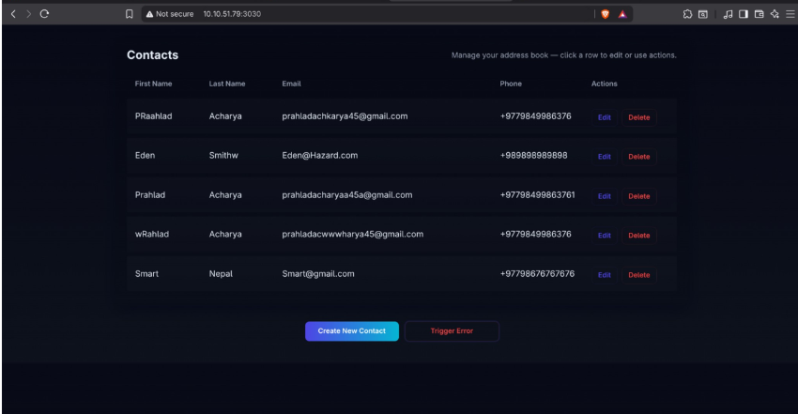Select the row with prahladacharyaa45a@gmail.com
Viewport: 798px width, 414px height.
(x=346, y=195)
